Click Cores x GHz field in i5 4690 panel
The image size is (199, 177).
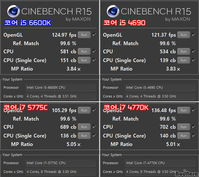(160, 96)
